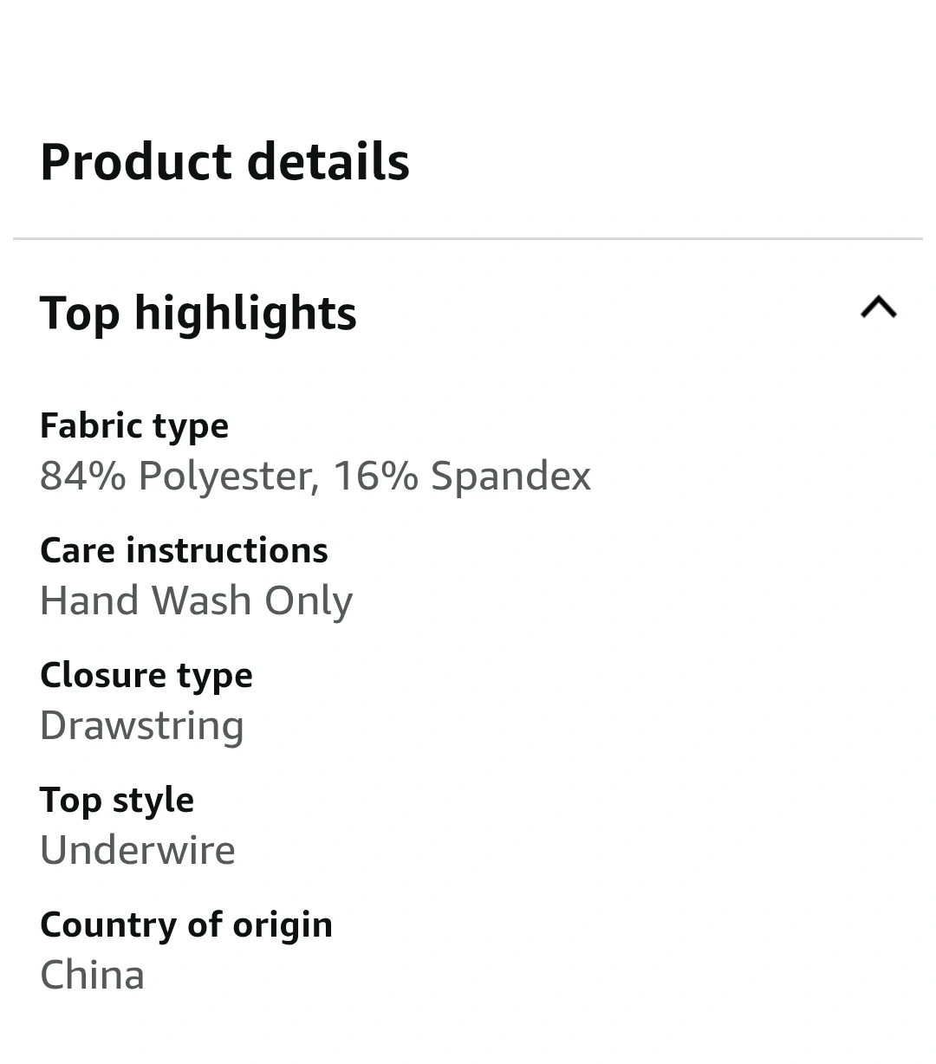Click the word Only in care instructions value
Image resolution: width=936 pixels, height=1064 pixels.
[x=309, y=600]
